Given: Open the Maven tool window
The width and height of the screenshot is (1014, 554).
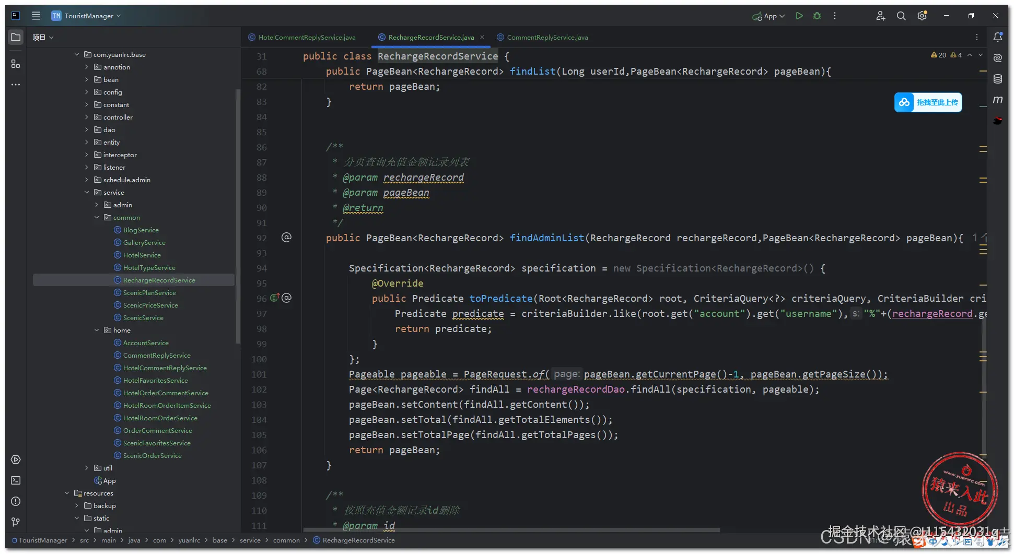Looking at the screenshot, I should pos(998,100).
